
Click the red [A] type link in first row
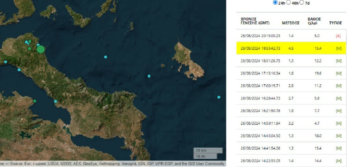click(338, 36)
